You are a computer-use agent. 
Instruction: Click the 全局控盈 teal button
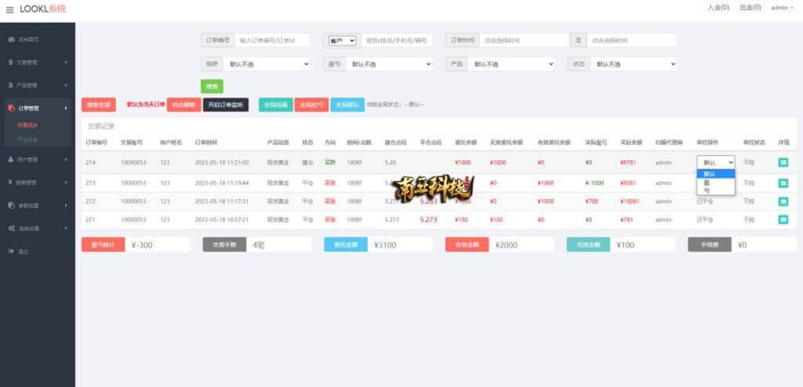[x=275, y=104]
